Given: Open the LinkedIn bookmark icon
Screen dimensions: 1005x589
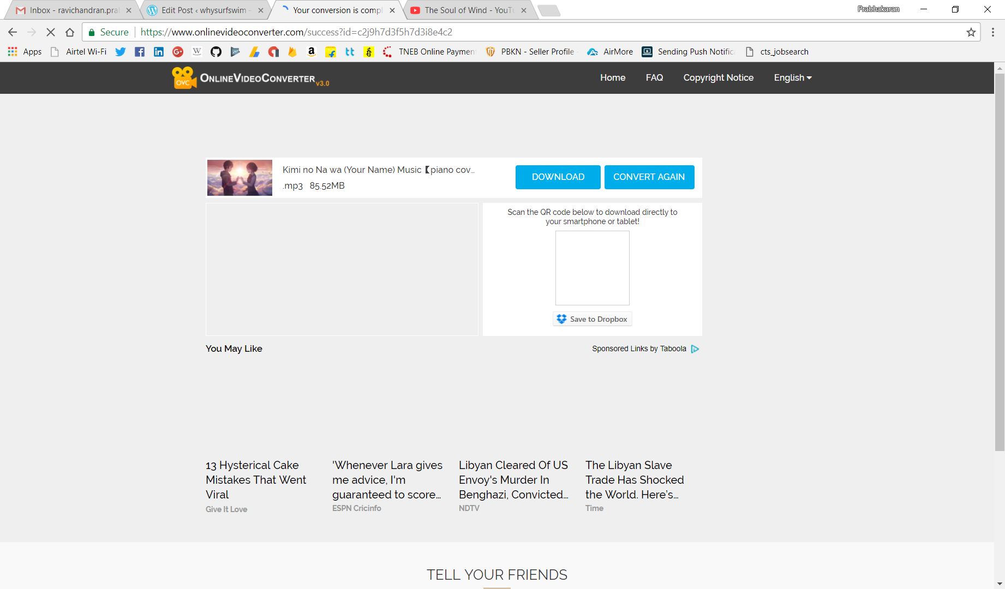Looking at the screenshot, I should click(159, 52).
